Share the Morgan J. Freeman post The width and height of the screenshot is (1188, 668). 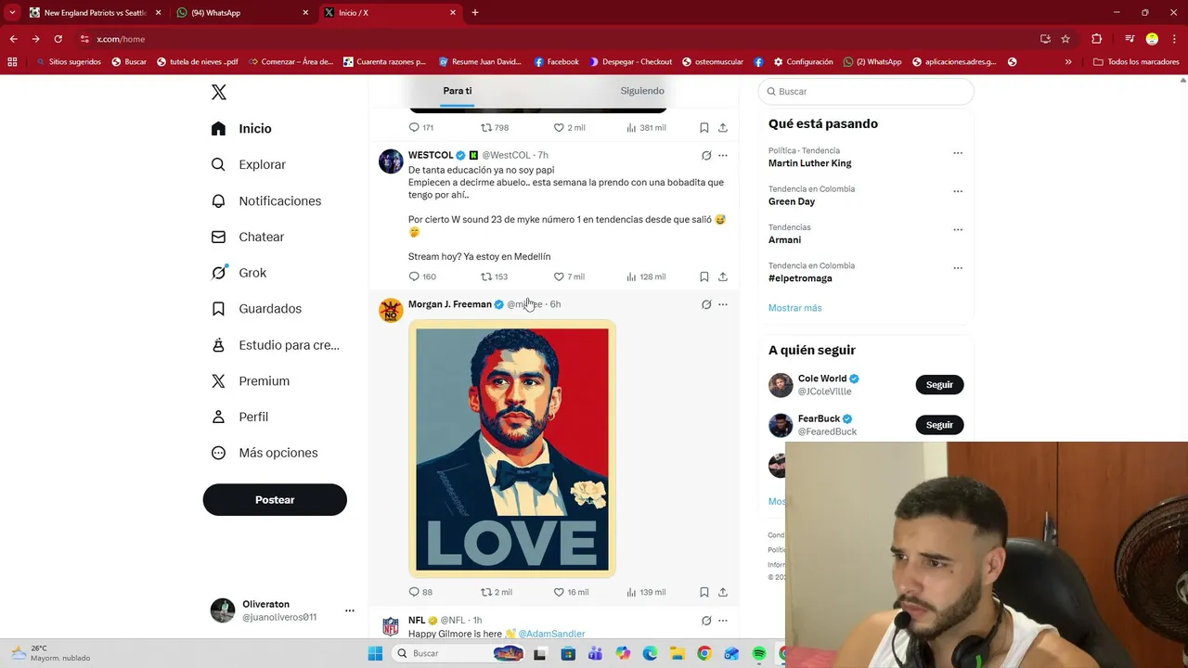pyautogui.click(x=723, y=592)
